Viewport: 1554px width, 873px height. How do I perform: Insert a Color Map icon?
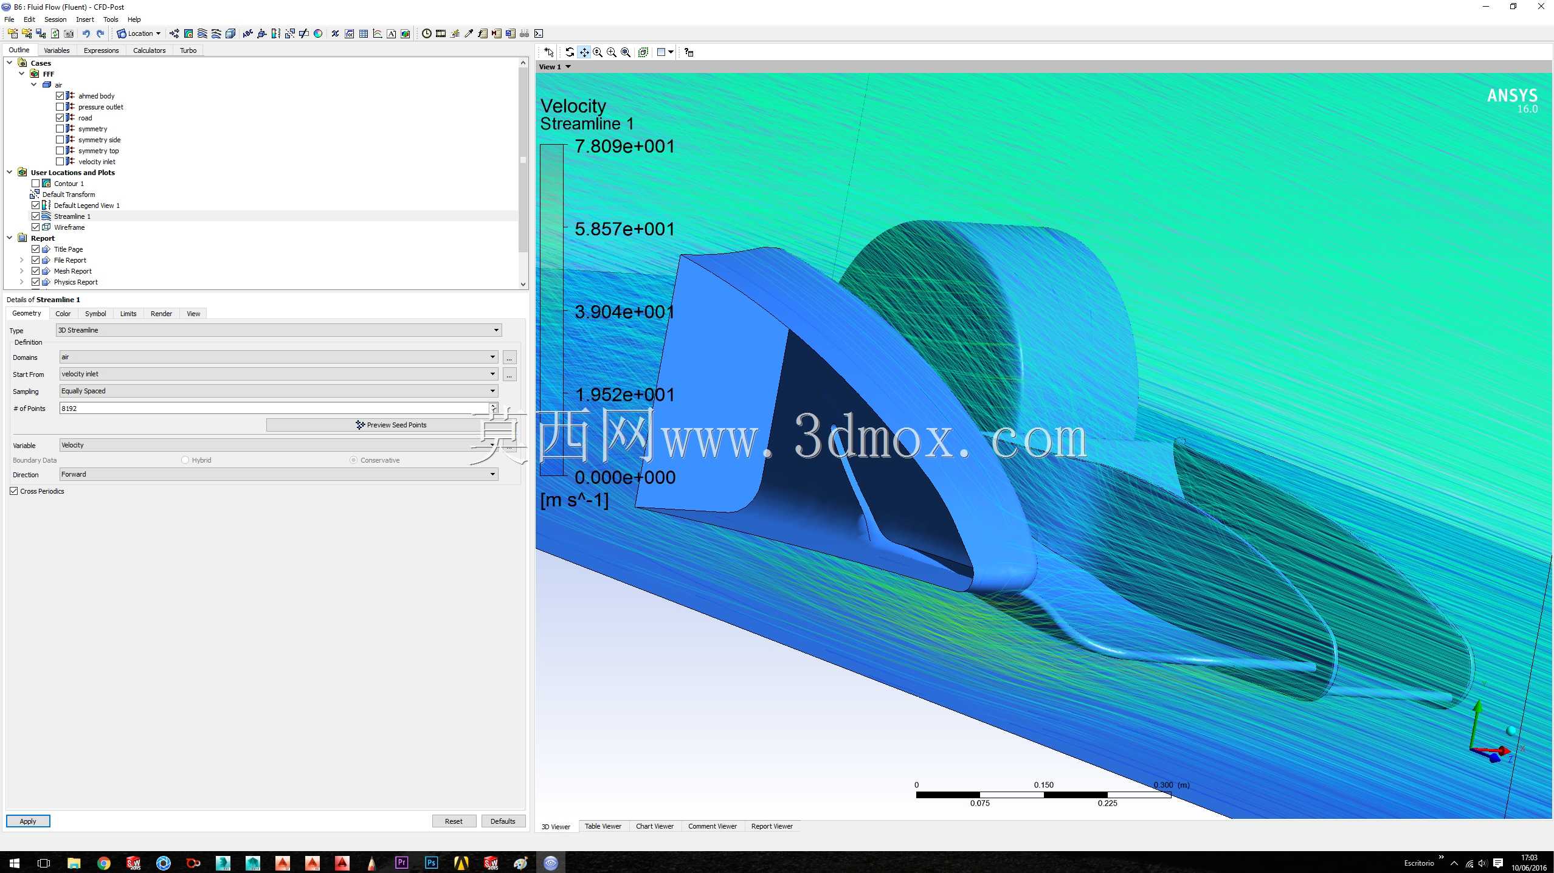318,33
